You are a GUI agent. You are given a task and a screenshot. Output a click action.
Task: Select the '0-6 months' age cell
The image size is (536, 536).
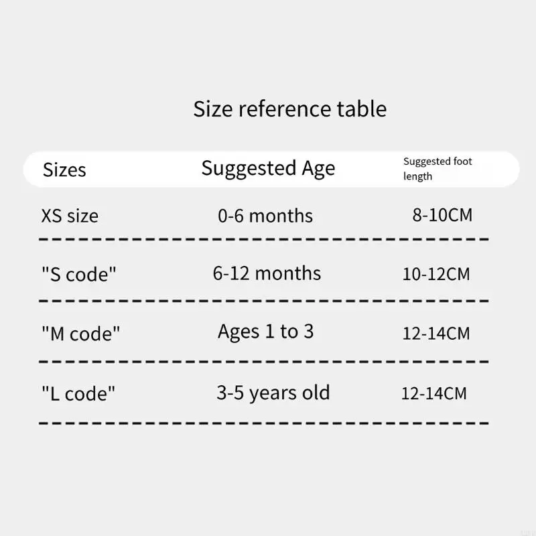265,216
